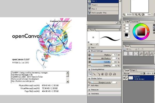Adjust the Min Radius slider
The image size is (155, 103).
pos(101,58)
